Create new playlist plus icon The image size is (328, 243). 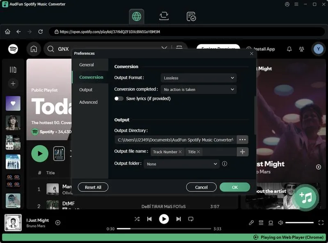[13, 84]
